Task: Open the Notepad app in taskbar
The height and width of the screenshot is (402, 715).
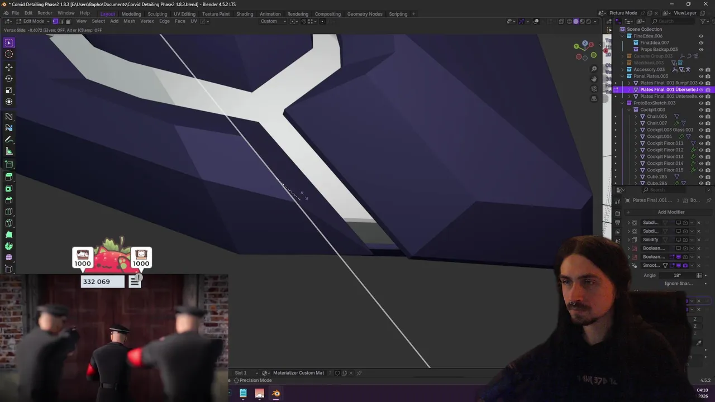Action: (x=243, y=393)
